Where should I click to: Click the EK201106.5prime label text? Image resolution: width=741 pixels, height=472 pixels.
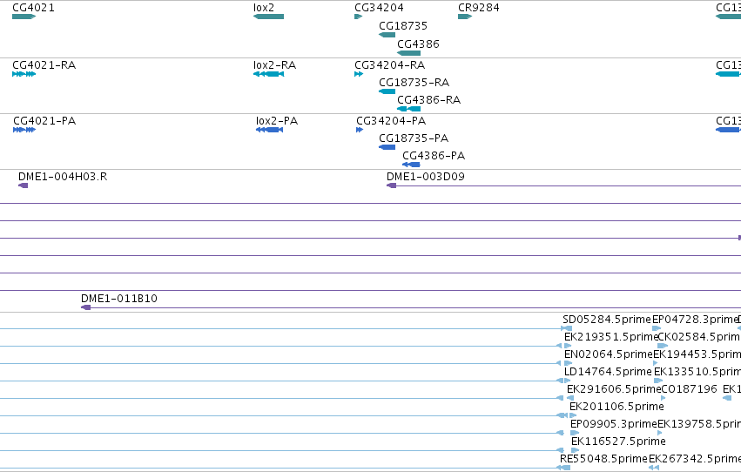[616, 407]
